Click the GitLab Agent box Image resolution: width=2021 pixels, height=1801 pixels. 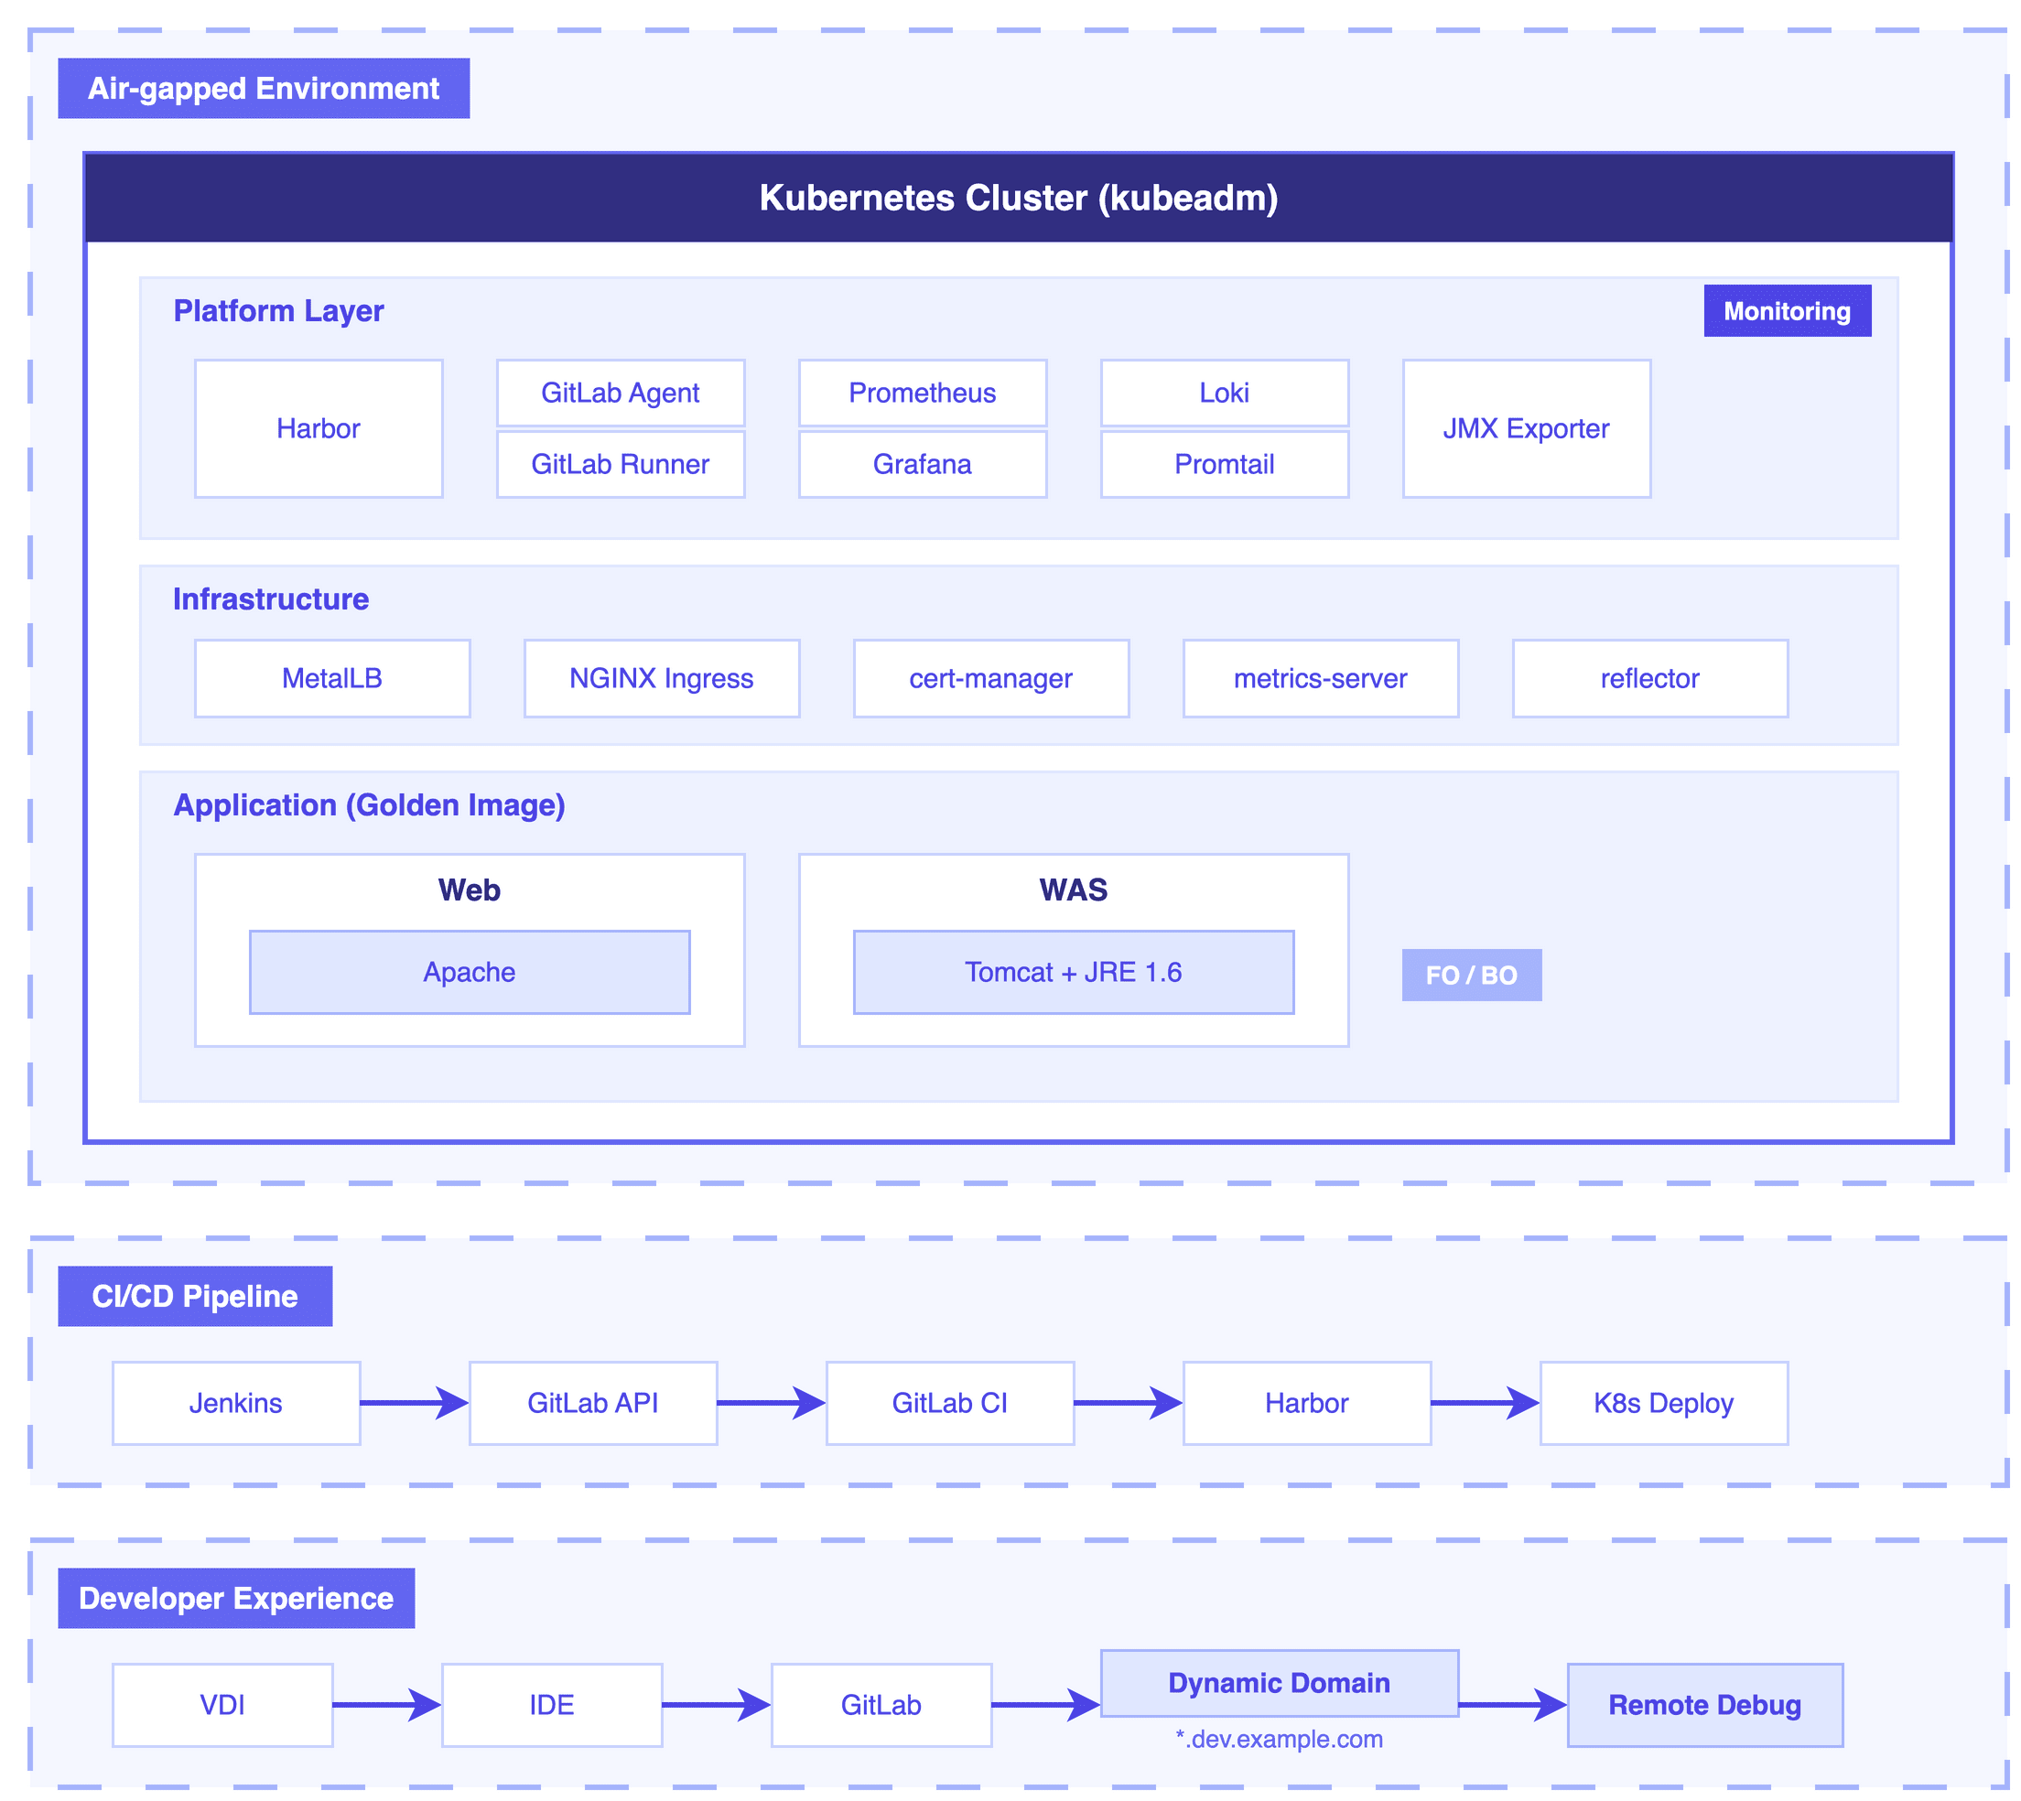[621, 392]
